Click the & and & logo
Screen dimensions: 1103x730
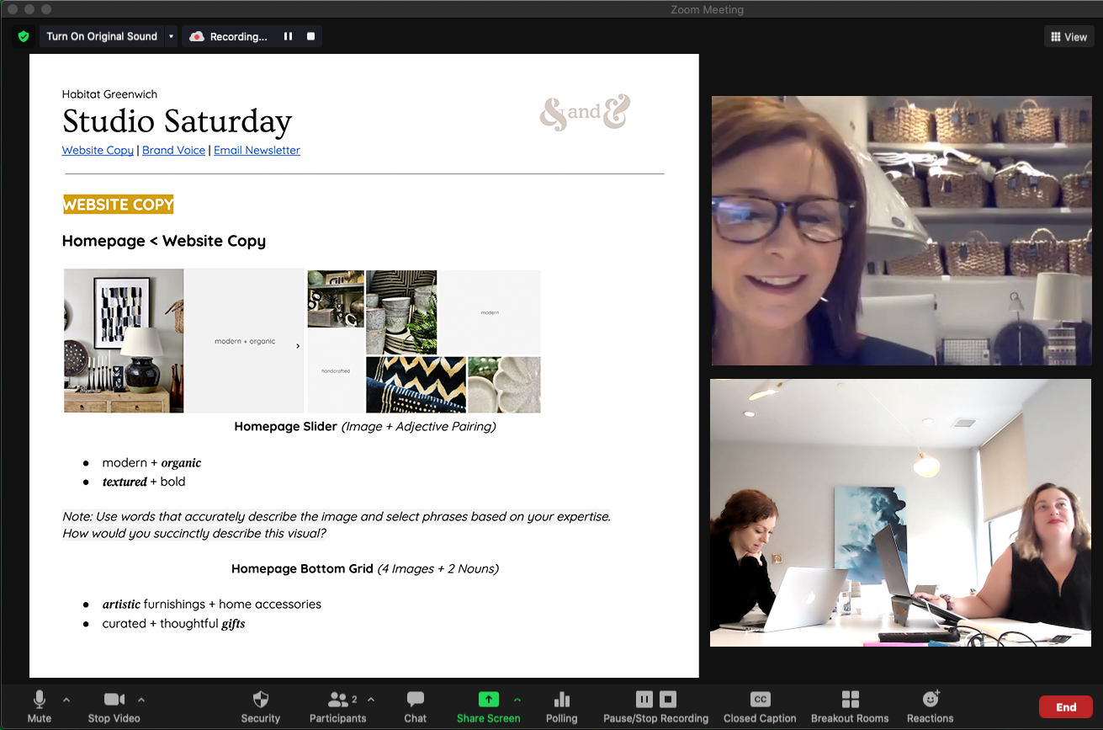point(585,112)
